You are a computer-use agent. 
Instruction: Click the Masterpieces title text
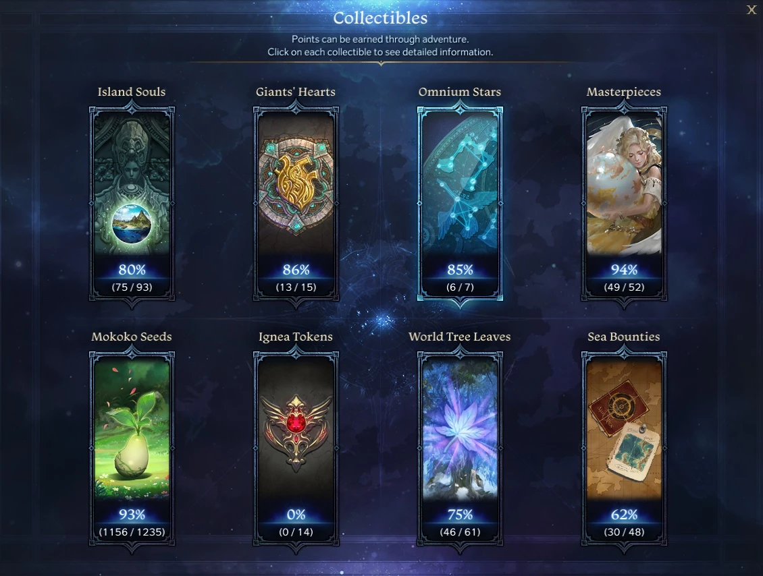tap(624, 92)
